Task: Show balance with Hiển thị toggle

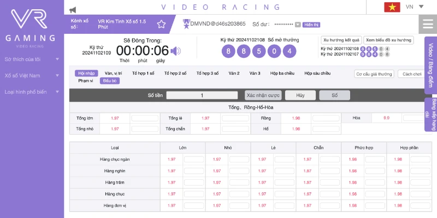Action: [x=311, y=25]
